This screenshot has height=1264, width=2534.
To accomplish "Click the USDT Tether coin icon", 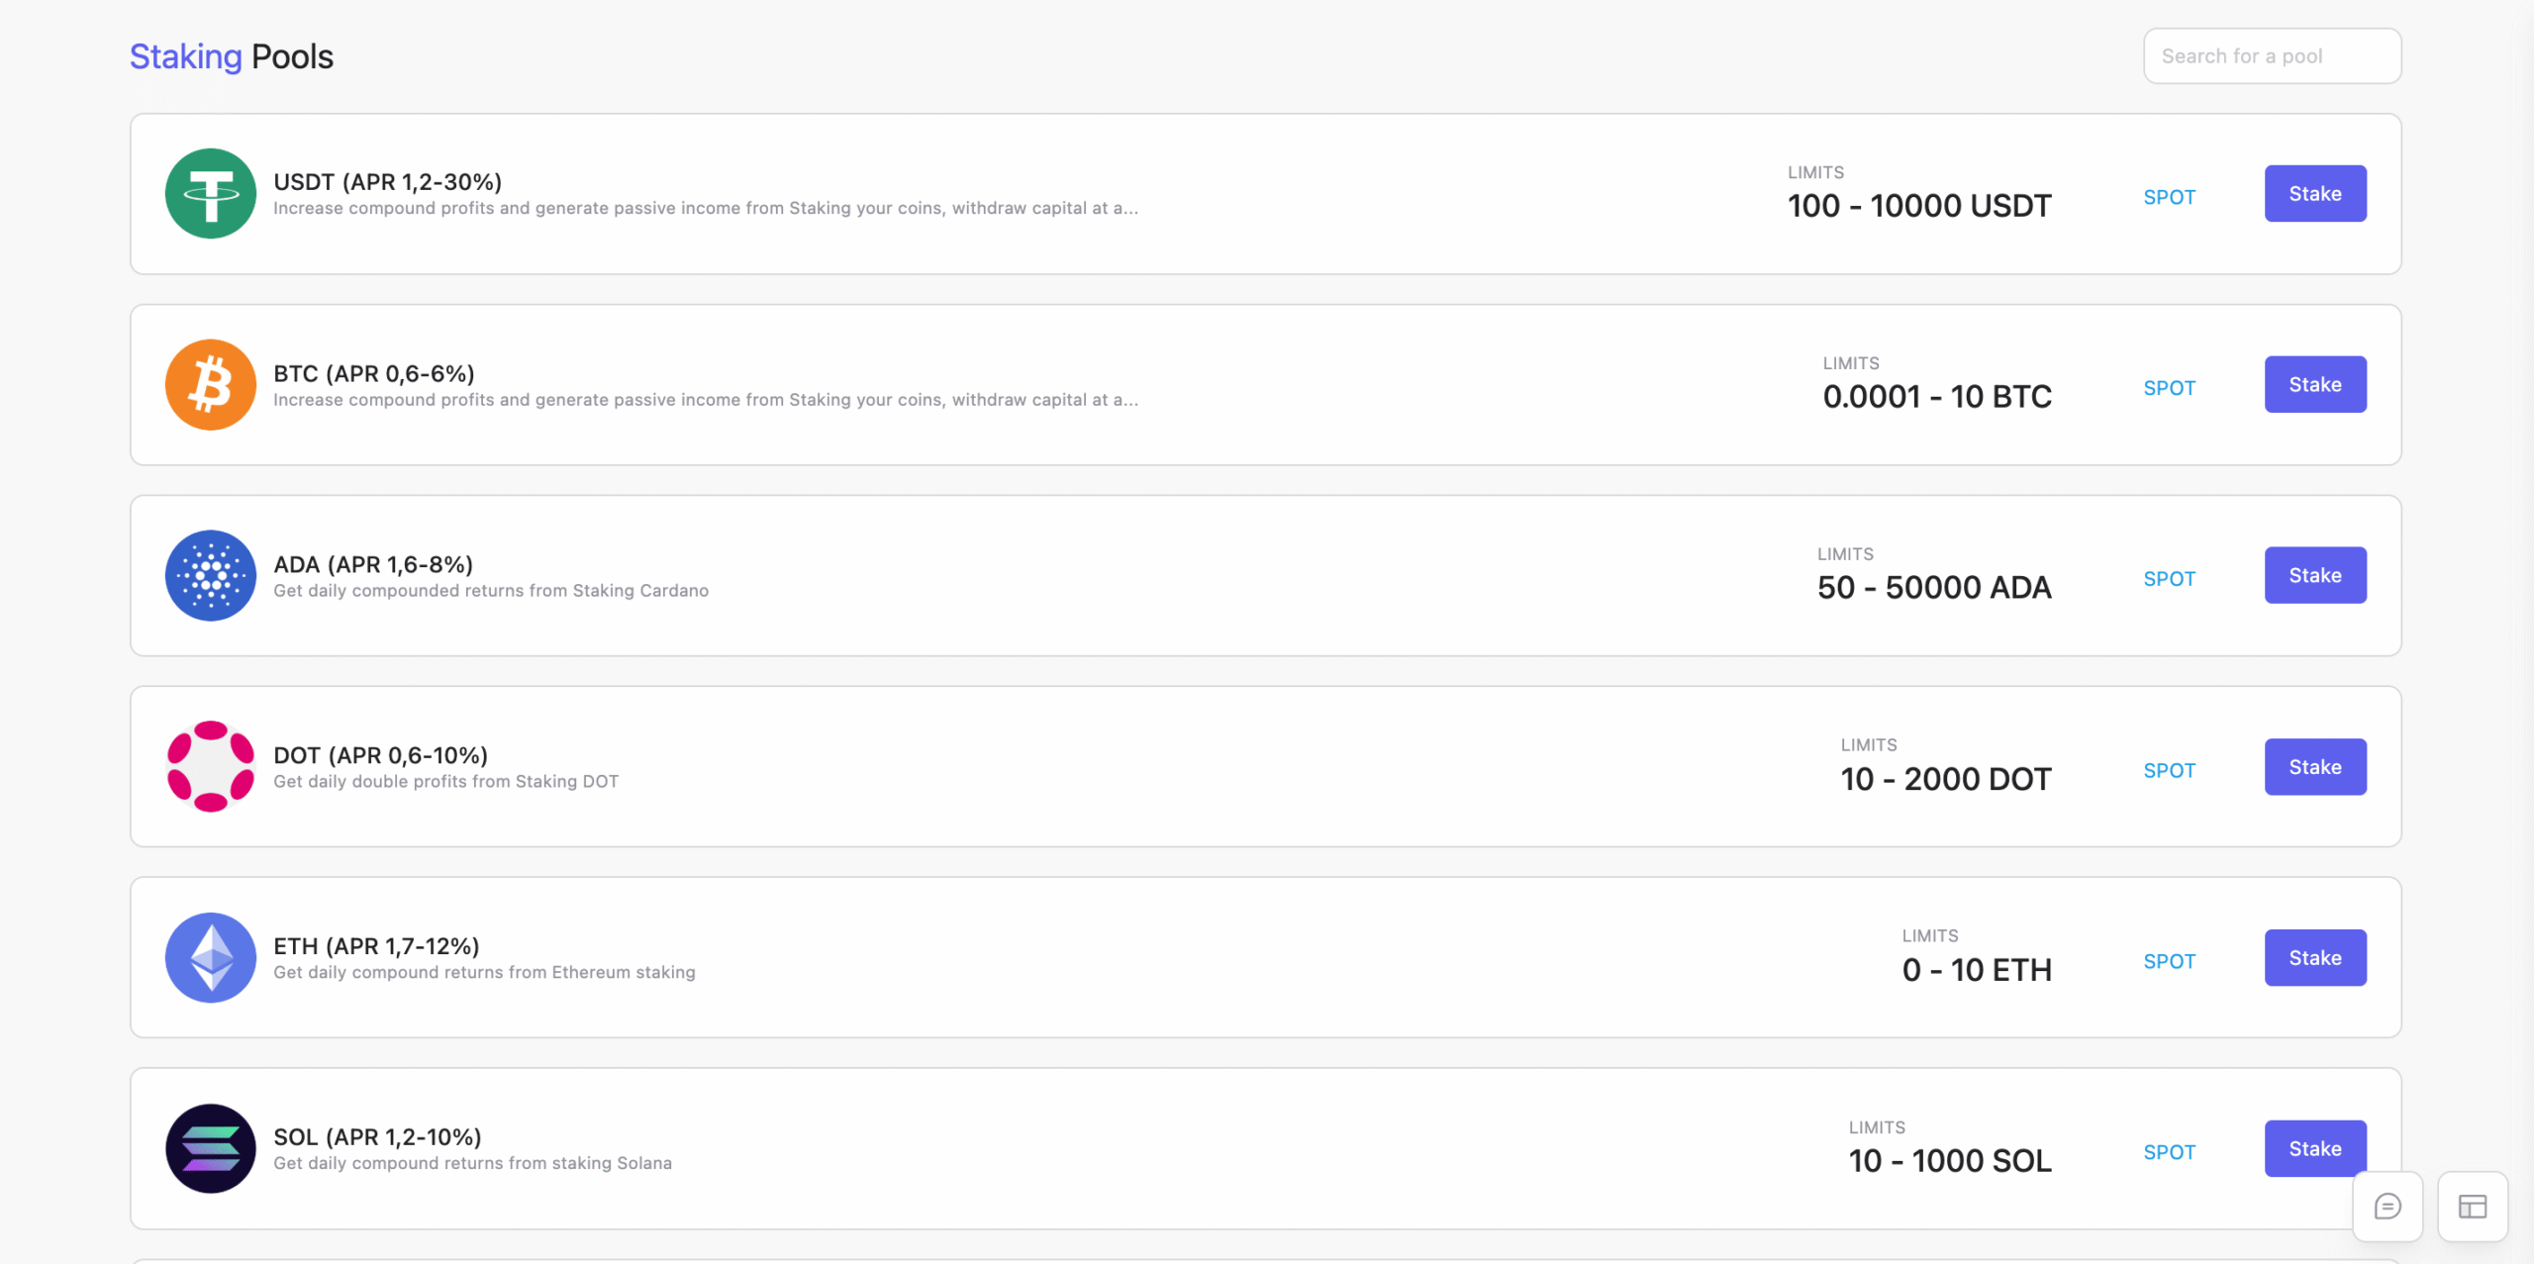I will click(210, 194).
